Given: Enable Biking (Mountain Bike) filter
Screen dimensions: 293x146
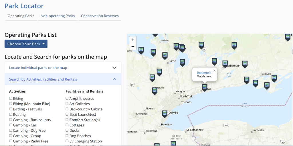Looking at the screenshot, I should pyautogui.click(x=11, y=104).
